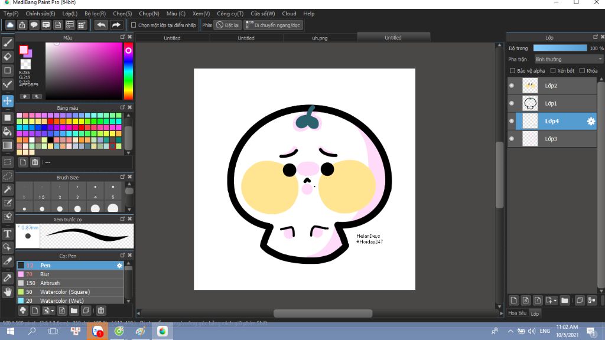Enable 'Chọn một lớp tại điểm nhấp' checkbox
The image size is (605, 340).
pyautogui.click(x=134, y=25)
